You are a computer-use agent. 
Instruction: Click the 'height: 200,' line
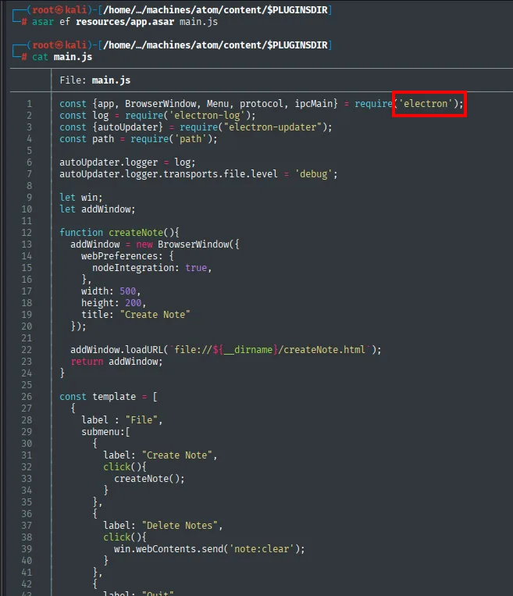tap(114, 303)
